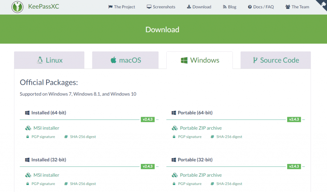This screenshot has width=327, height=192.
Task: Click the Installed (64-bit) heading
Action: click(x=49, y=113)
